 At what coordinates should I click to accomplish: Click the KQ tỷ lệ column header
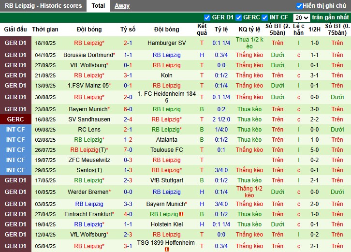[x=249, y=30]
